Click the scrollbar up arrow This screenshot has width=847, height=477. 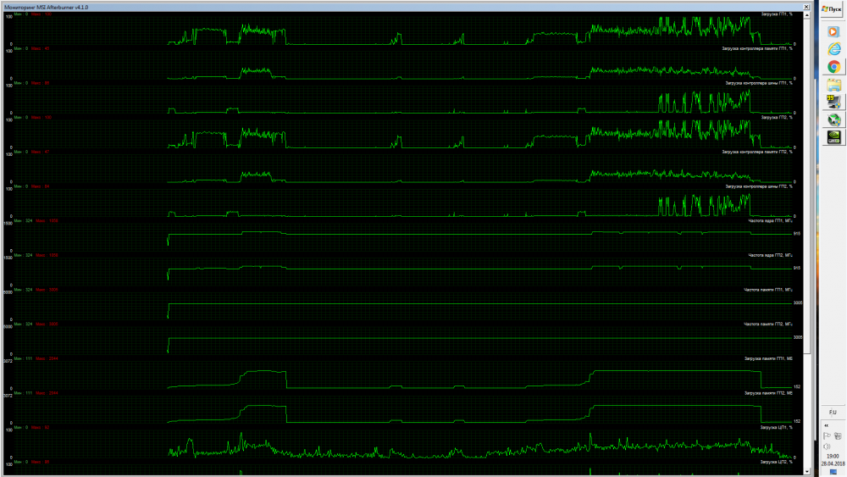[807, 15]
